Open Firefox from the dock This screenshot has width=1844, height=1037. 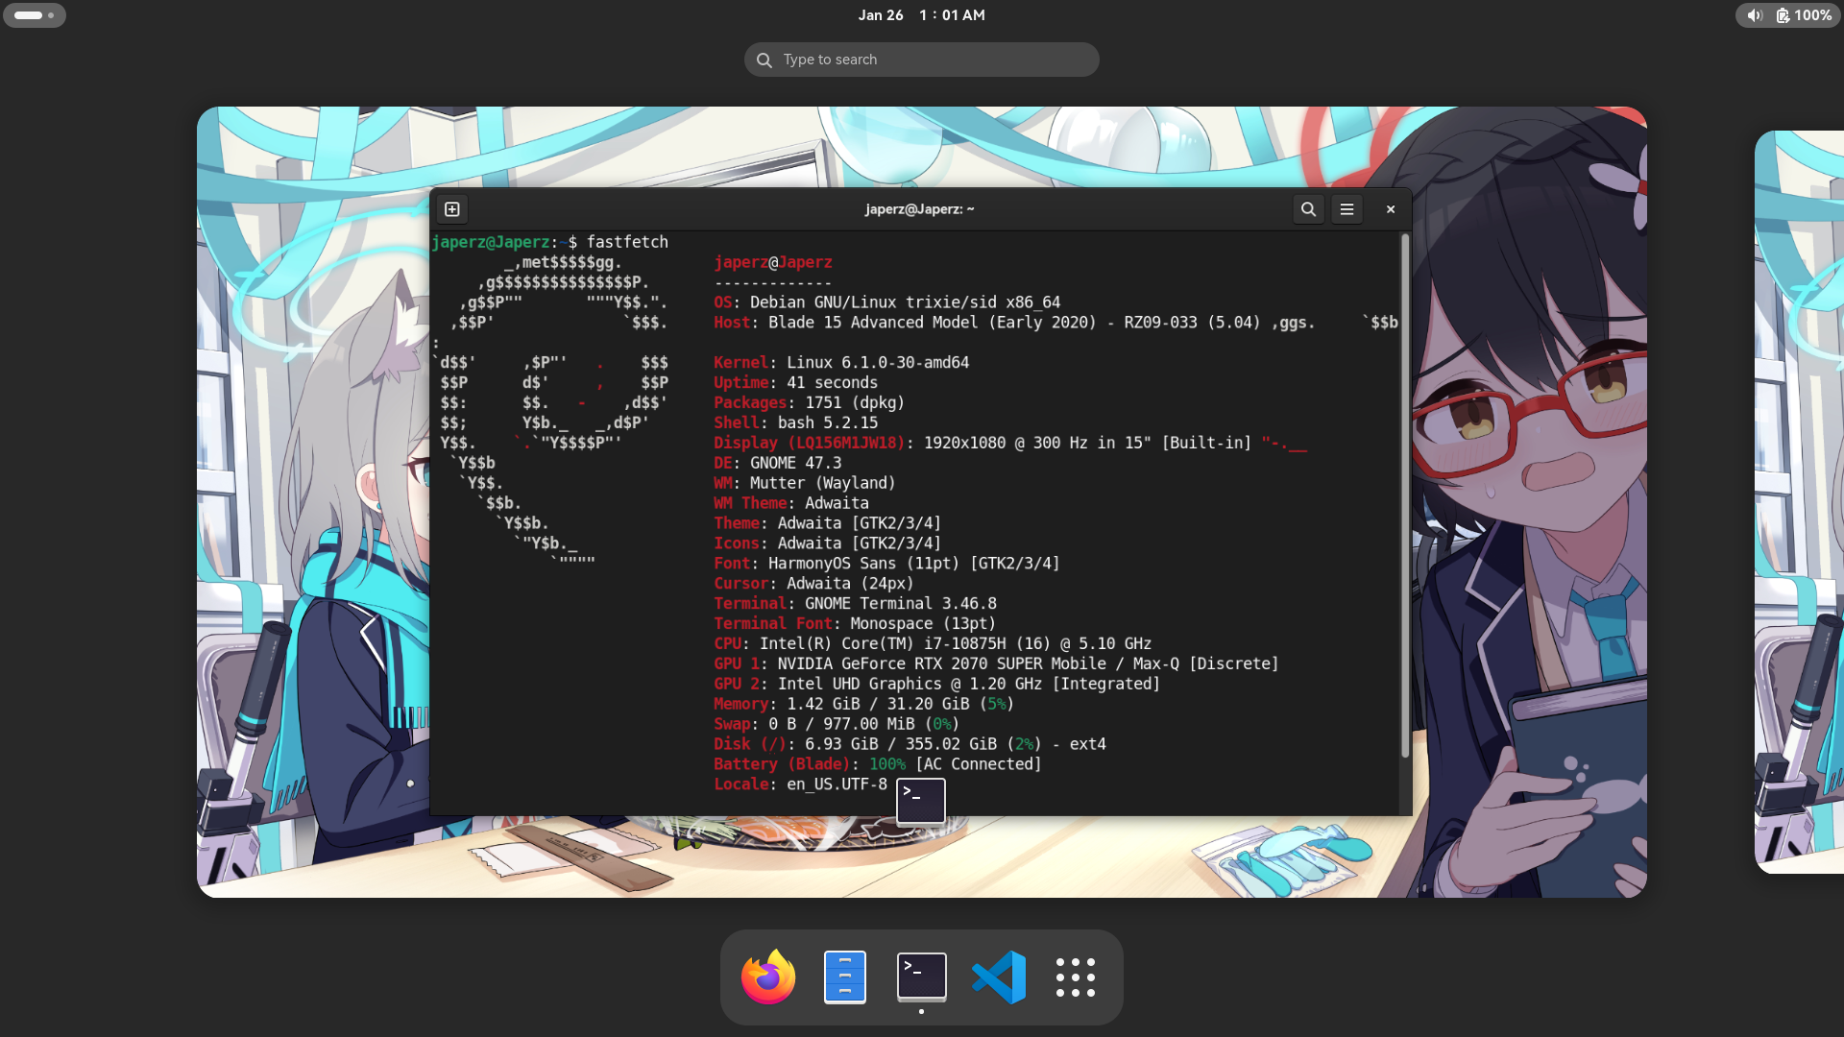(x=768, y=977)
